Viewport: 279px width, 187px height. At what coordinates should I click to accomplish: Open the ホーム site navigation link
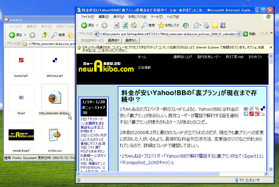coord(142,57)
